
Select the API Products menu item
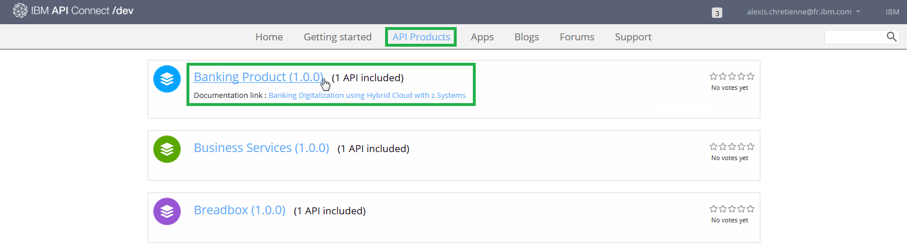point(421,37)
